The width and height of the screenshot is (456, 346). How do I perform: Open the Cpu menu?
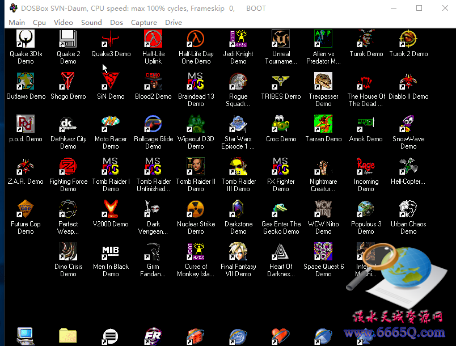tap(39, 22)
